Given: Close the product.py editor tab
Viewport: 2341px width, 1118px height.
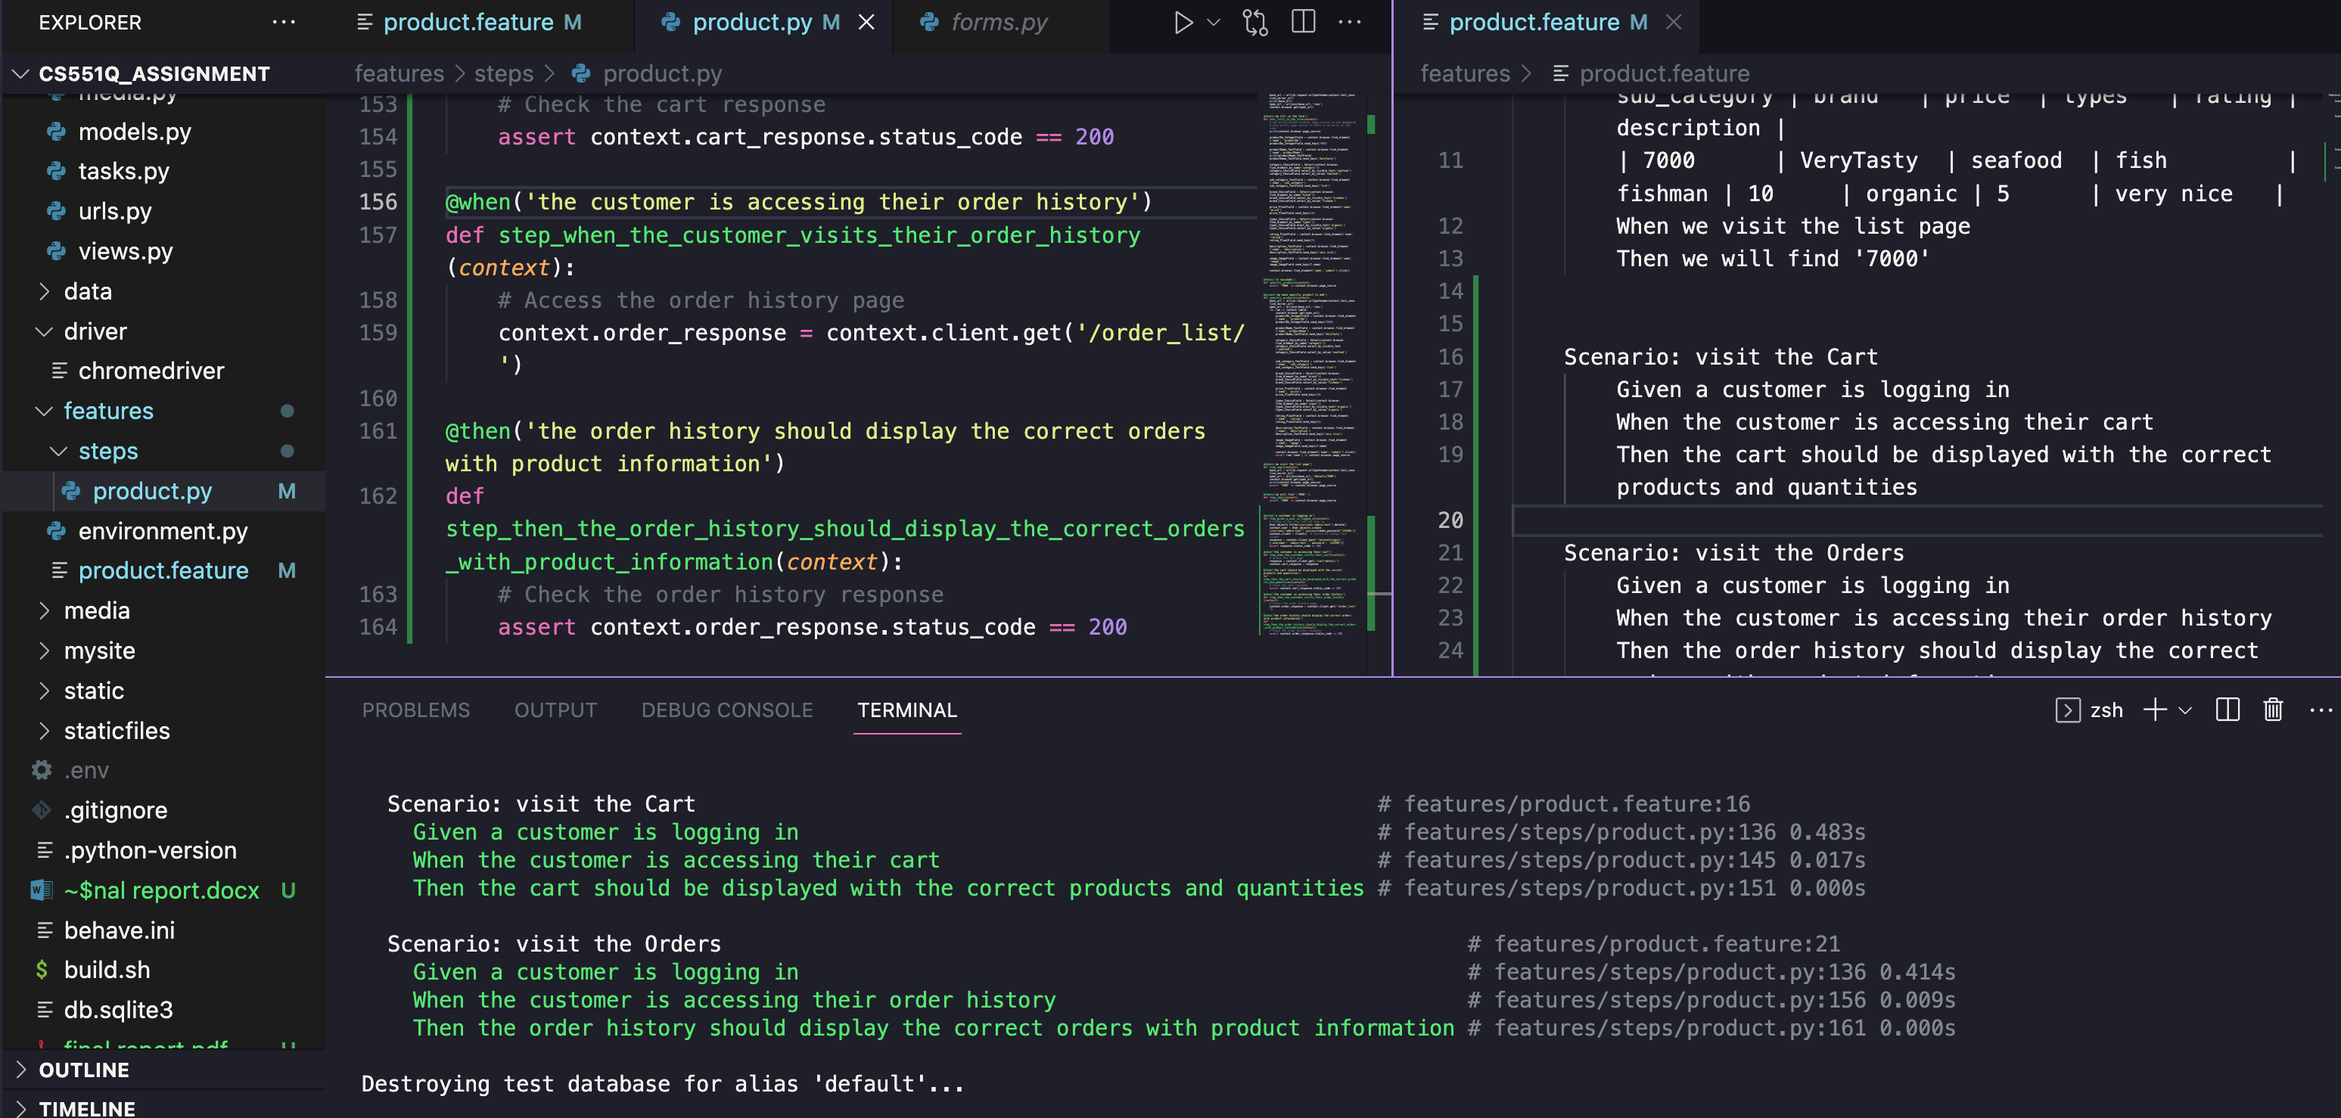Looking at the screenshot, I should pos(867,23).
